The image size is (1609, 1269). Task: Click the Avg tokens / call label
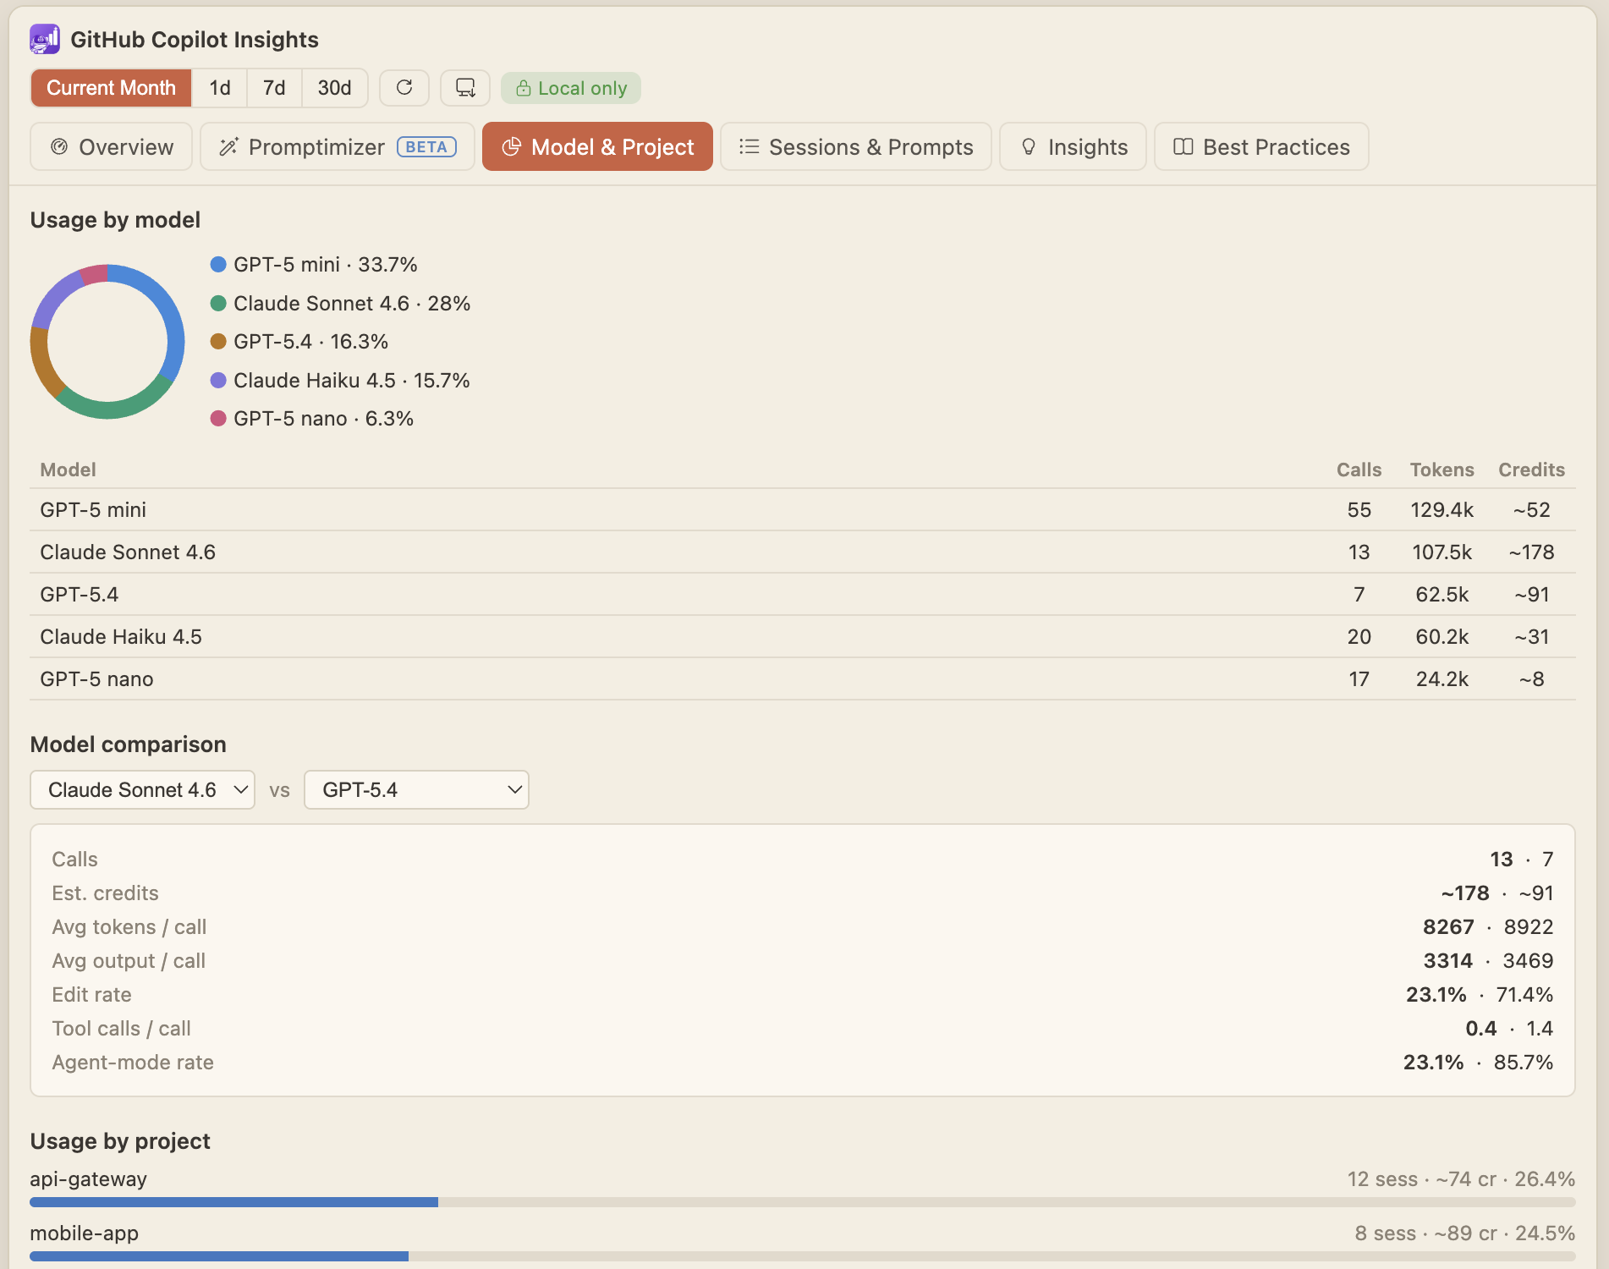129,926
